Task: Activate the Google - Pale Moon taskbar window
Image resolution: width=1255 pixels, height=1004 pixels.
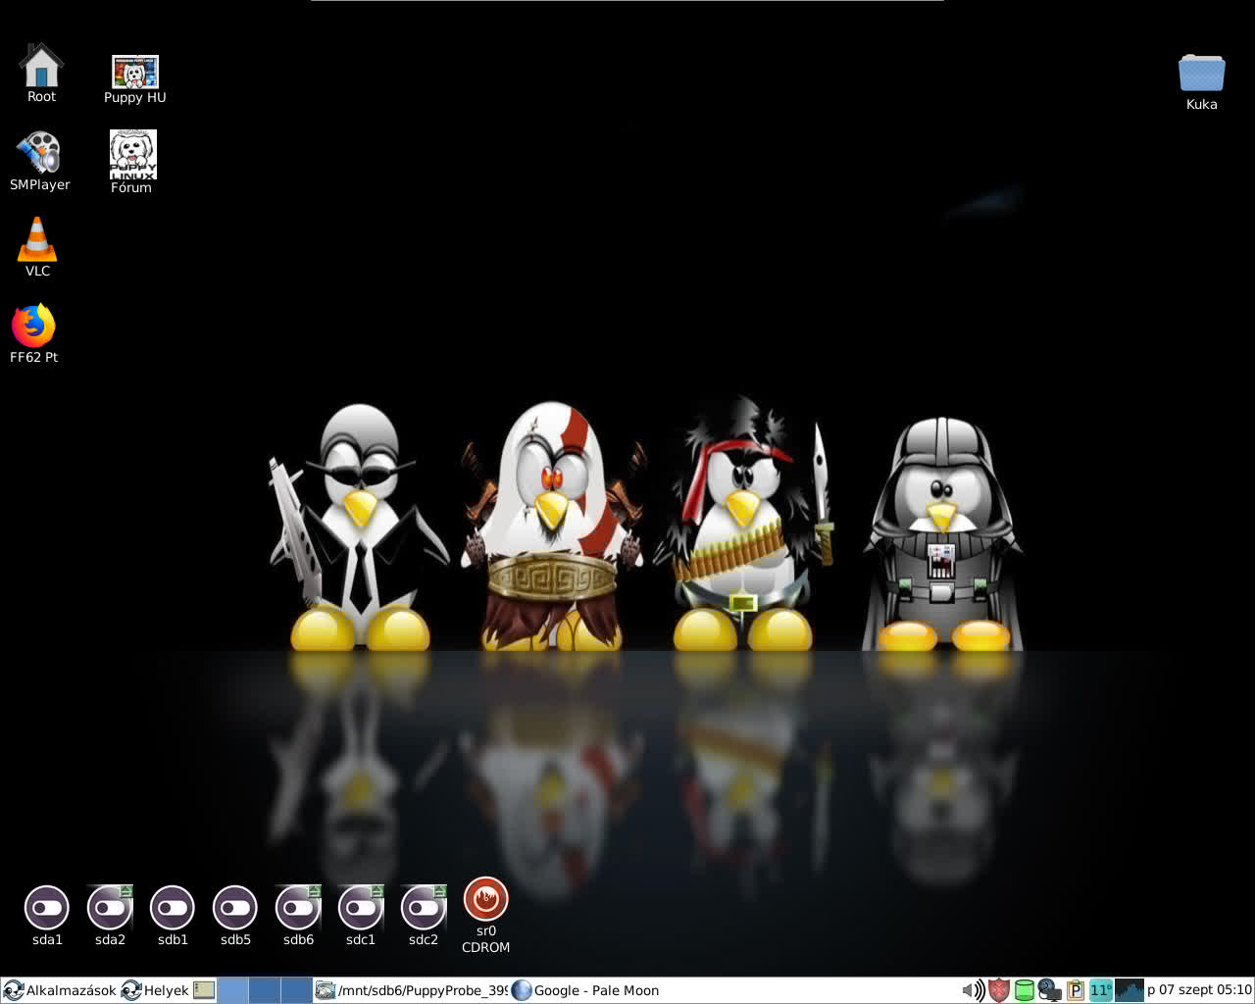Action: click(x=585, y=990)
